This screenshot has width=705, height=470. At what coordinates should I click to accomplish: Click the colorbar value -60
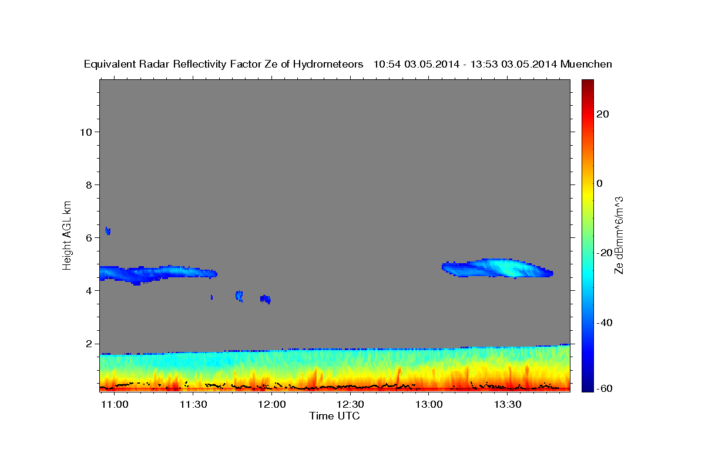click(603, 388)
